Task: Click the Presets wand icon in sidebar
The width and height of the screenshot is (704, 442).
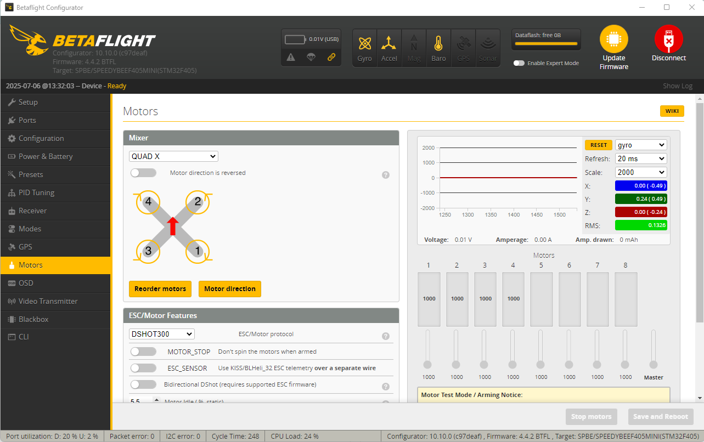Action: 12,174
